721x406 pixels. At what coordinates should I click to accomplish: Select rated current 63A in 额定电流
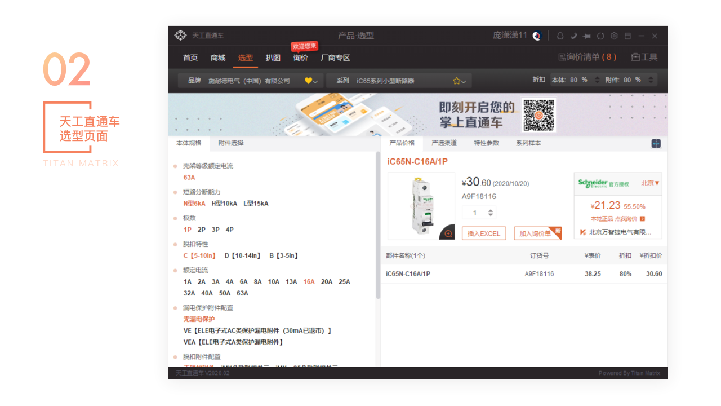[242, 293]
